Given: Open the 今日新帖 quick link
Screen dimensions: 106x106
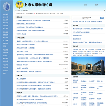Looking at the screenshot, I should pos(75,21).
